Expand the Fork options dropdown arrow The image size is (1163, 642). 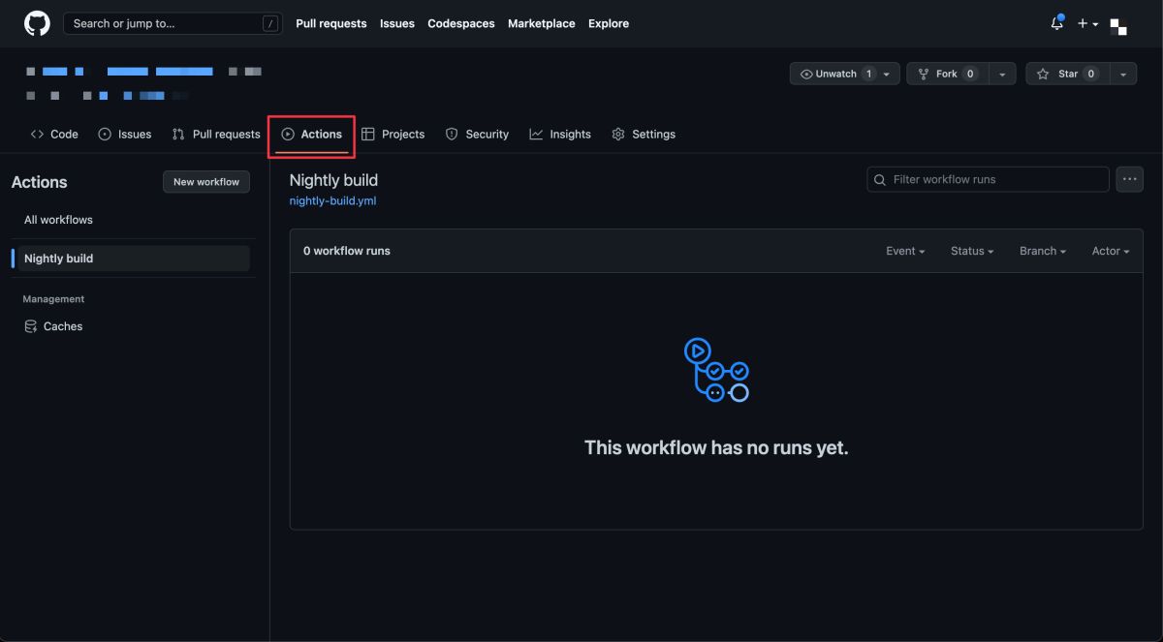click(x=1002, y=74)
